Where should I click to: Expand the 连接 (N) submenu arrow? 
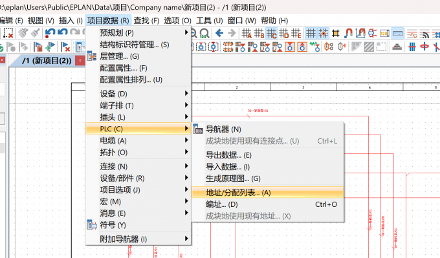click(186, 166)
